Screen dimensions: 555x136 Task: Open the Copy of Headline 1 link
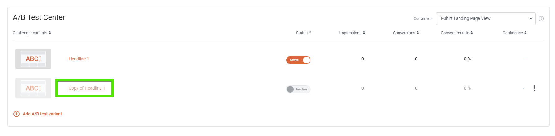pos(87,88)
